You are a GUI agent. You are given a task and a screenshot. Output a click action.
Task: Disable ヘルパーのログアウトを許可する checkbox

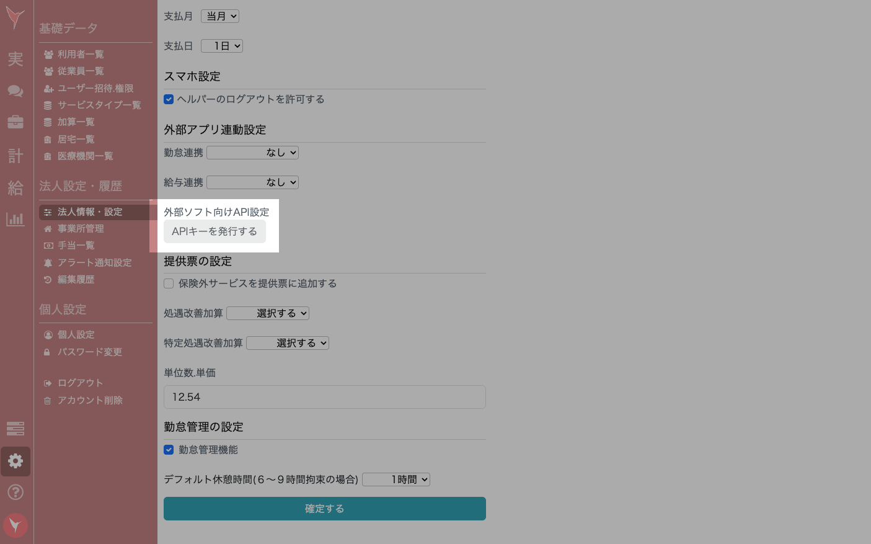pyautogui.click(x=169, y=99)
